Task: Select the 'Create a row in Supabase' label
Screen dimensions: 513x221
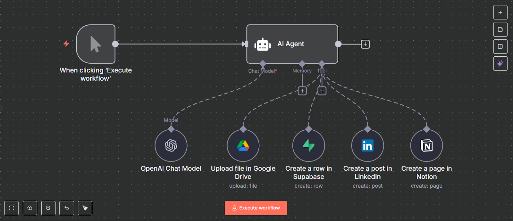Action: 308,173
